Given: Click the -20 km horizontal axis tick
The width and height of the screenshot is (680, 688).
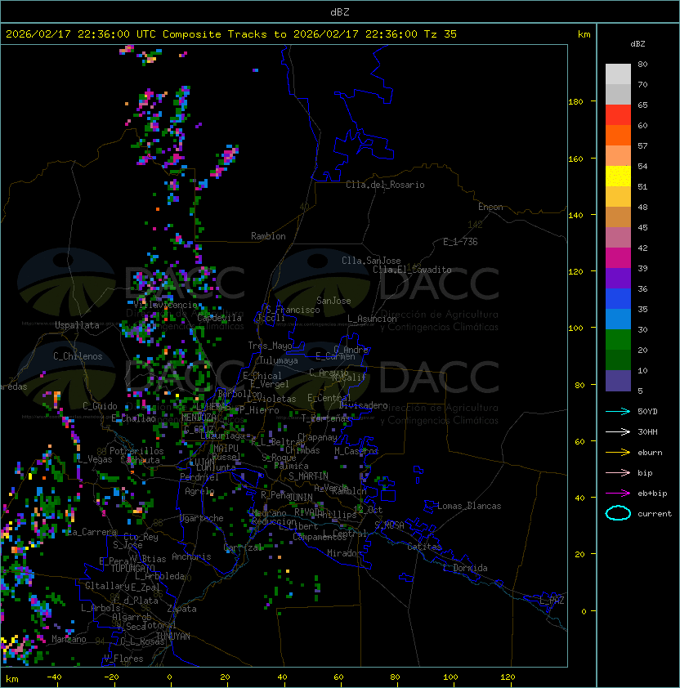Looking at the screenshot, I should click(x=111, y=677).
